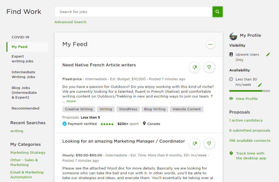Image resolution: width=279 pixels, height=182 pixels.
Task: Open the My Feed options ellipsis menu
Action: (210, 44)
